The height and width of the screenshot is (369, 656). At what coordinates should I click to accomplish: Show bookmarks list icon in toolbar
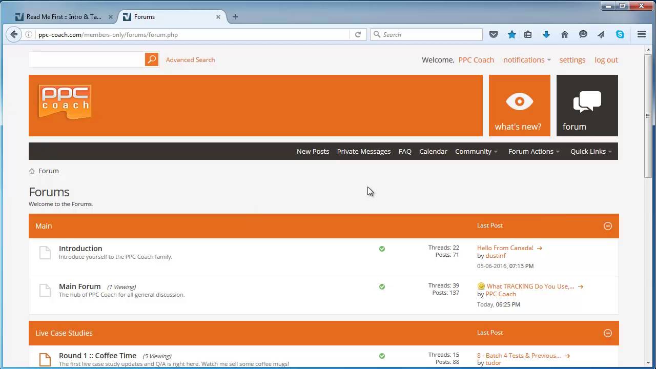[528, 34]
